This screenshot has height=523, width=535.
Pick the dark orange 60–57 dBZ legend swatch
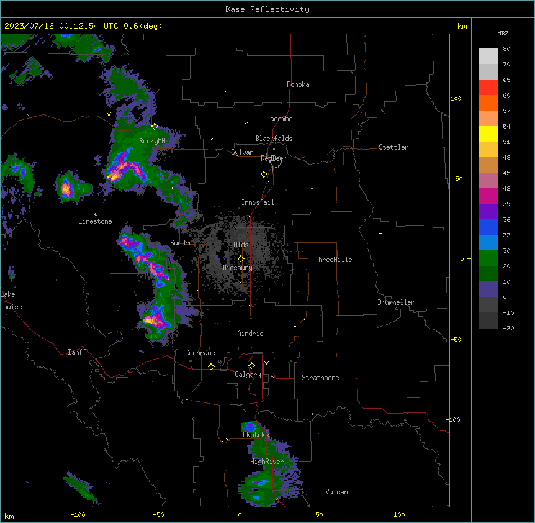click(488, 103)
